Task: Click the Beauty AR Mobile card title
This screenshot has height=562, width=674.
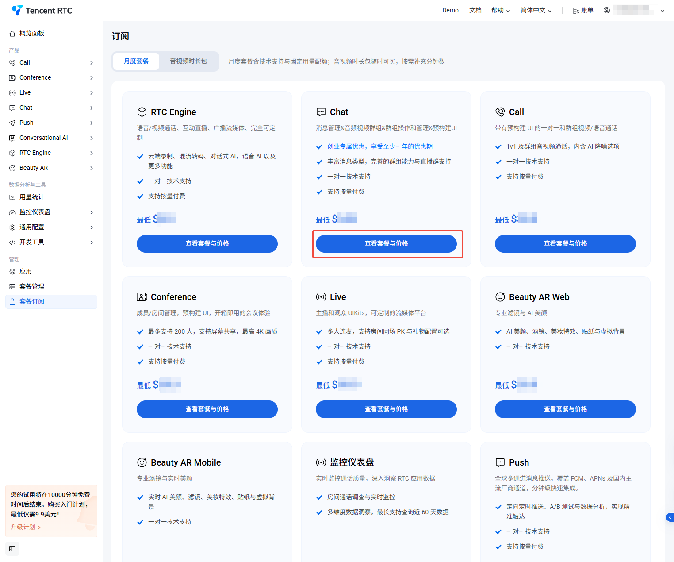Action: (x=186, y=462)
